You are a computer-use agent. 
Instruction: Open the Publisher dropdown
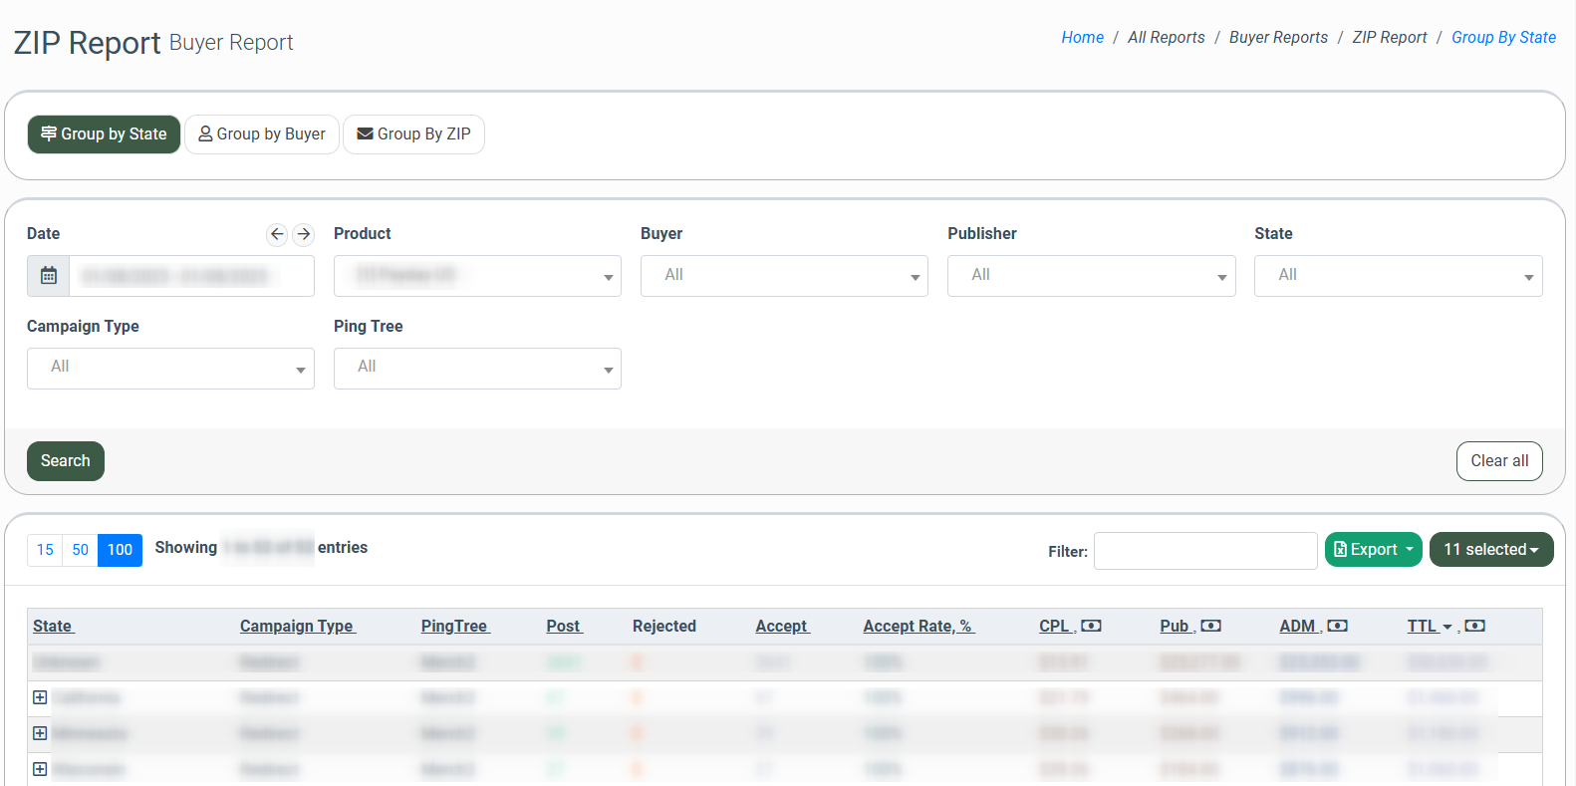[1091, 276]
